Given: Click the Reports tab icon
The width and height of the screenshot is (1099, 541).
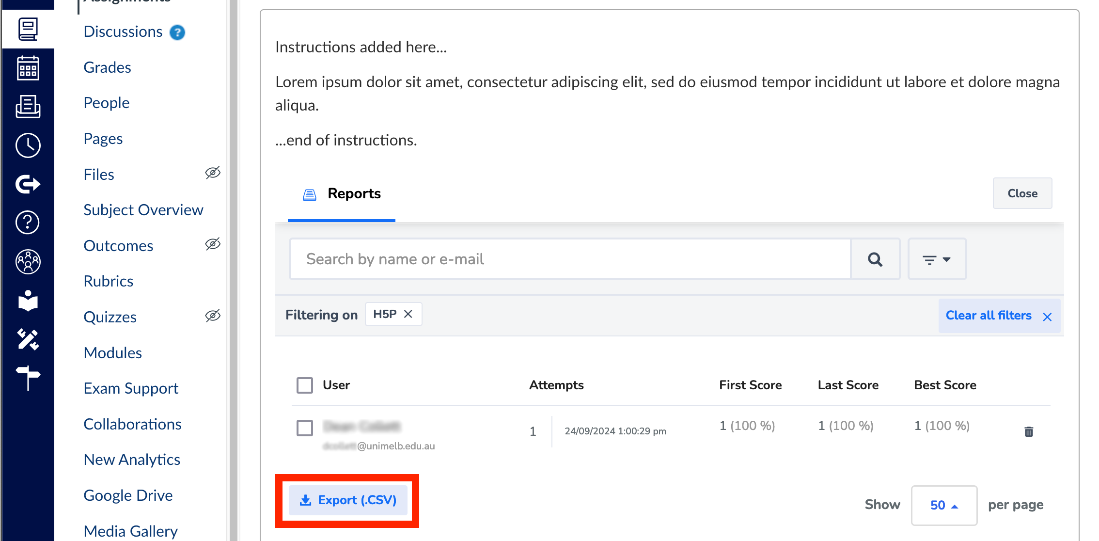Looking at the screenshot, I should 310,194.
